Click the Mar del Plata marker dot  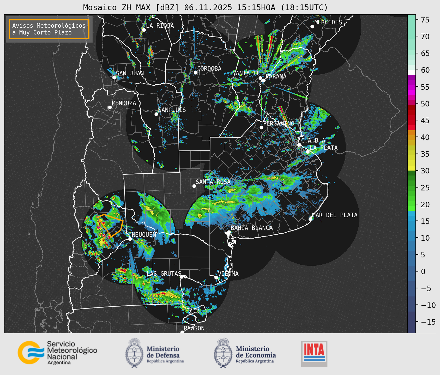[310, 219]
